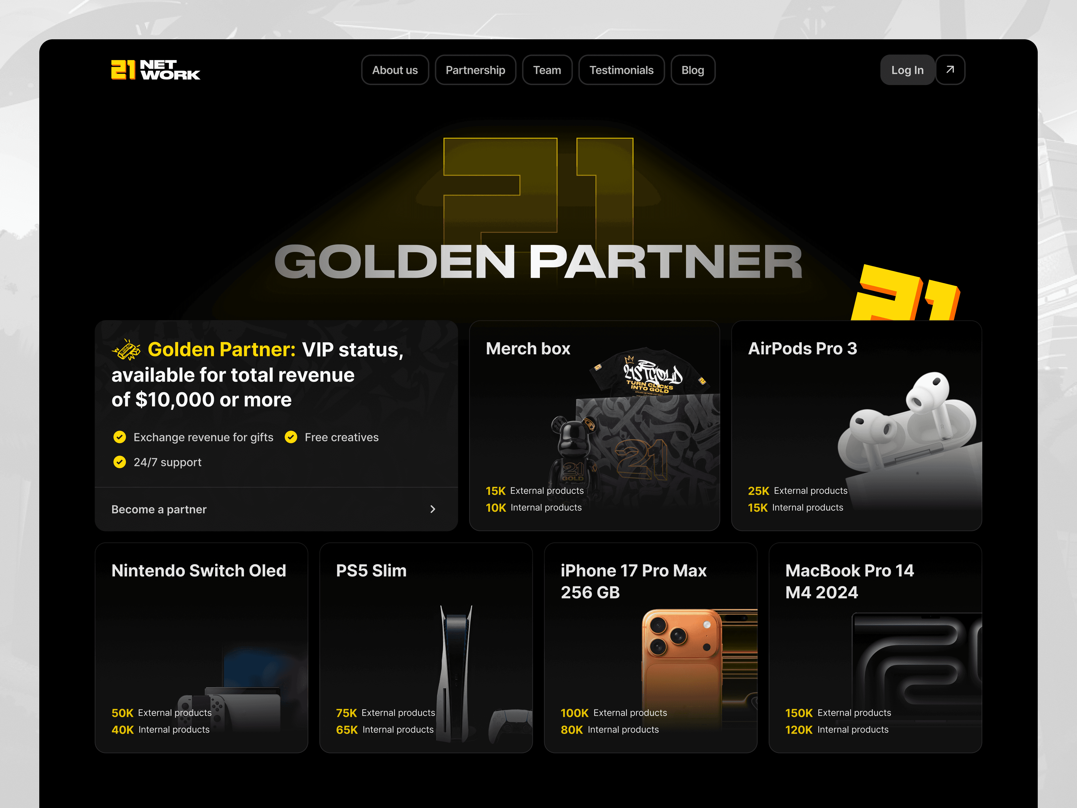Viewport: 1077px width, 808px height.
Task: Open the About us menu item
Action: [394, 70]
